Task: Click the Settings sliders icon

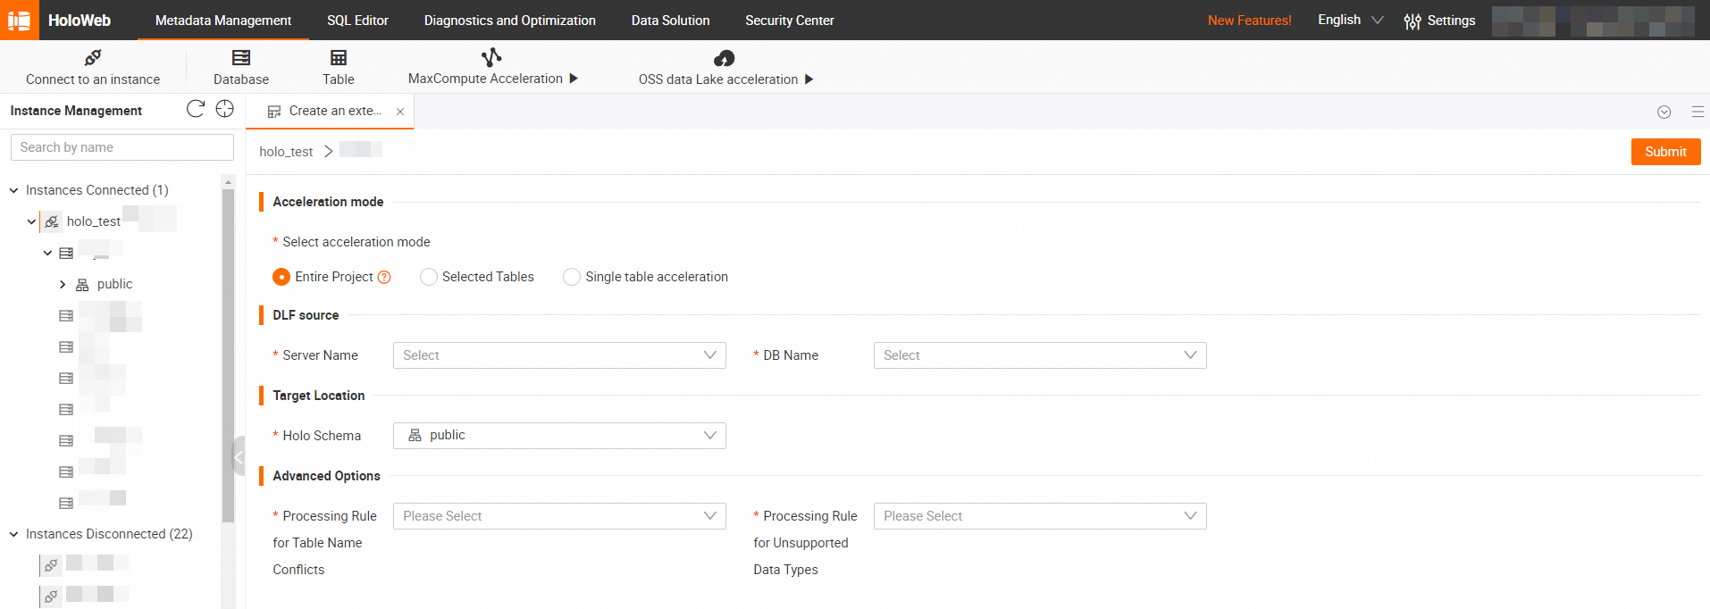Action: click(1412, 21)
